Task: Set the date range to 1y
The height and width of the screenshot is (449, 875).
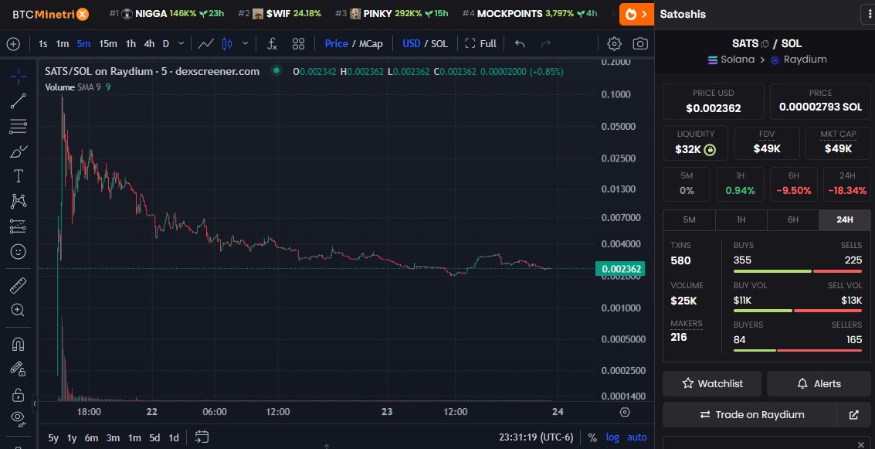Action: [72, 438]
